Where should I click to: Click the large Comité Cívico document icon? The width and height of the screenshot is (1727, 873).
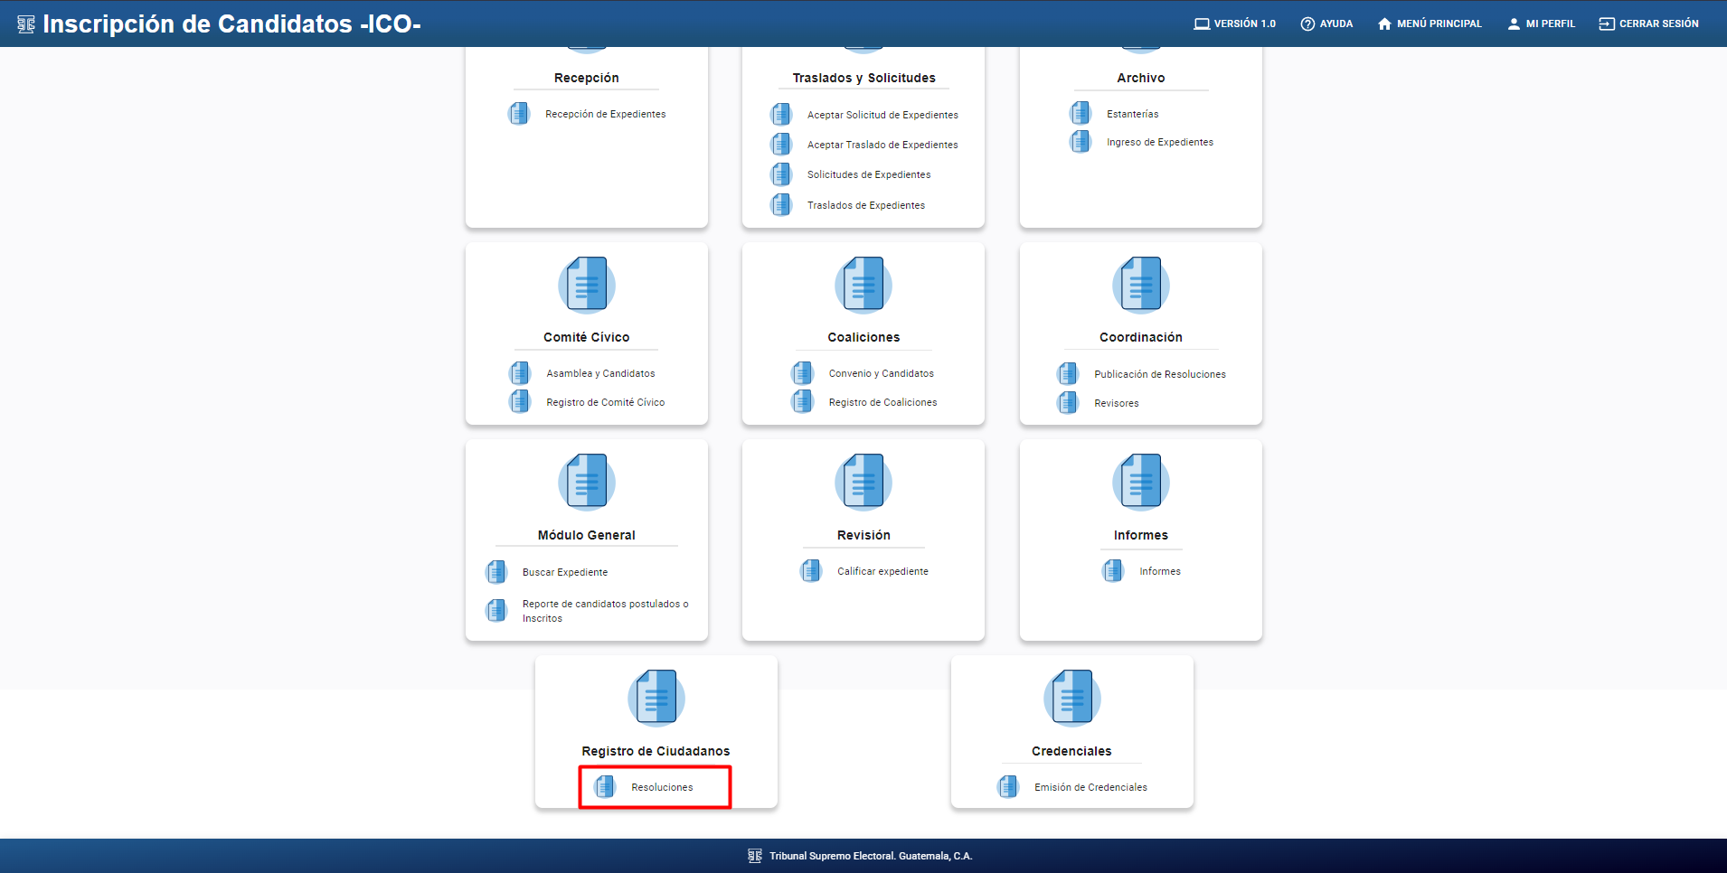pyautogui.click(x=587, y=285)
